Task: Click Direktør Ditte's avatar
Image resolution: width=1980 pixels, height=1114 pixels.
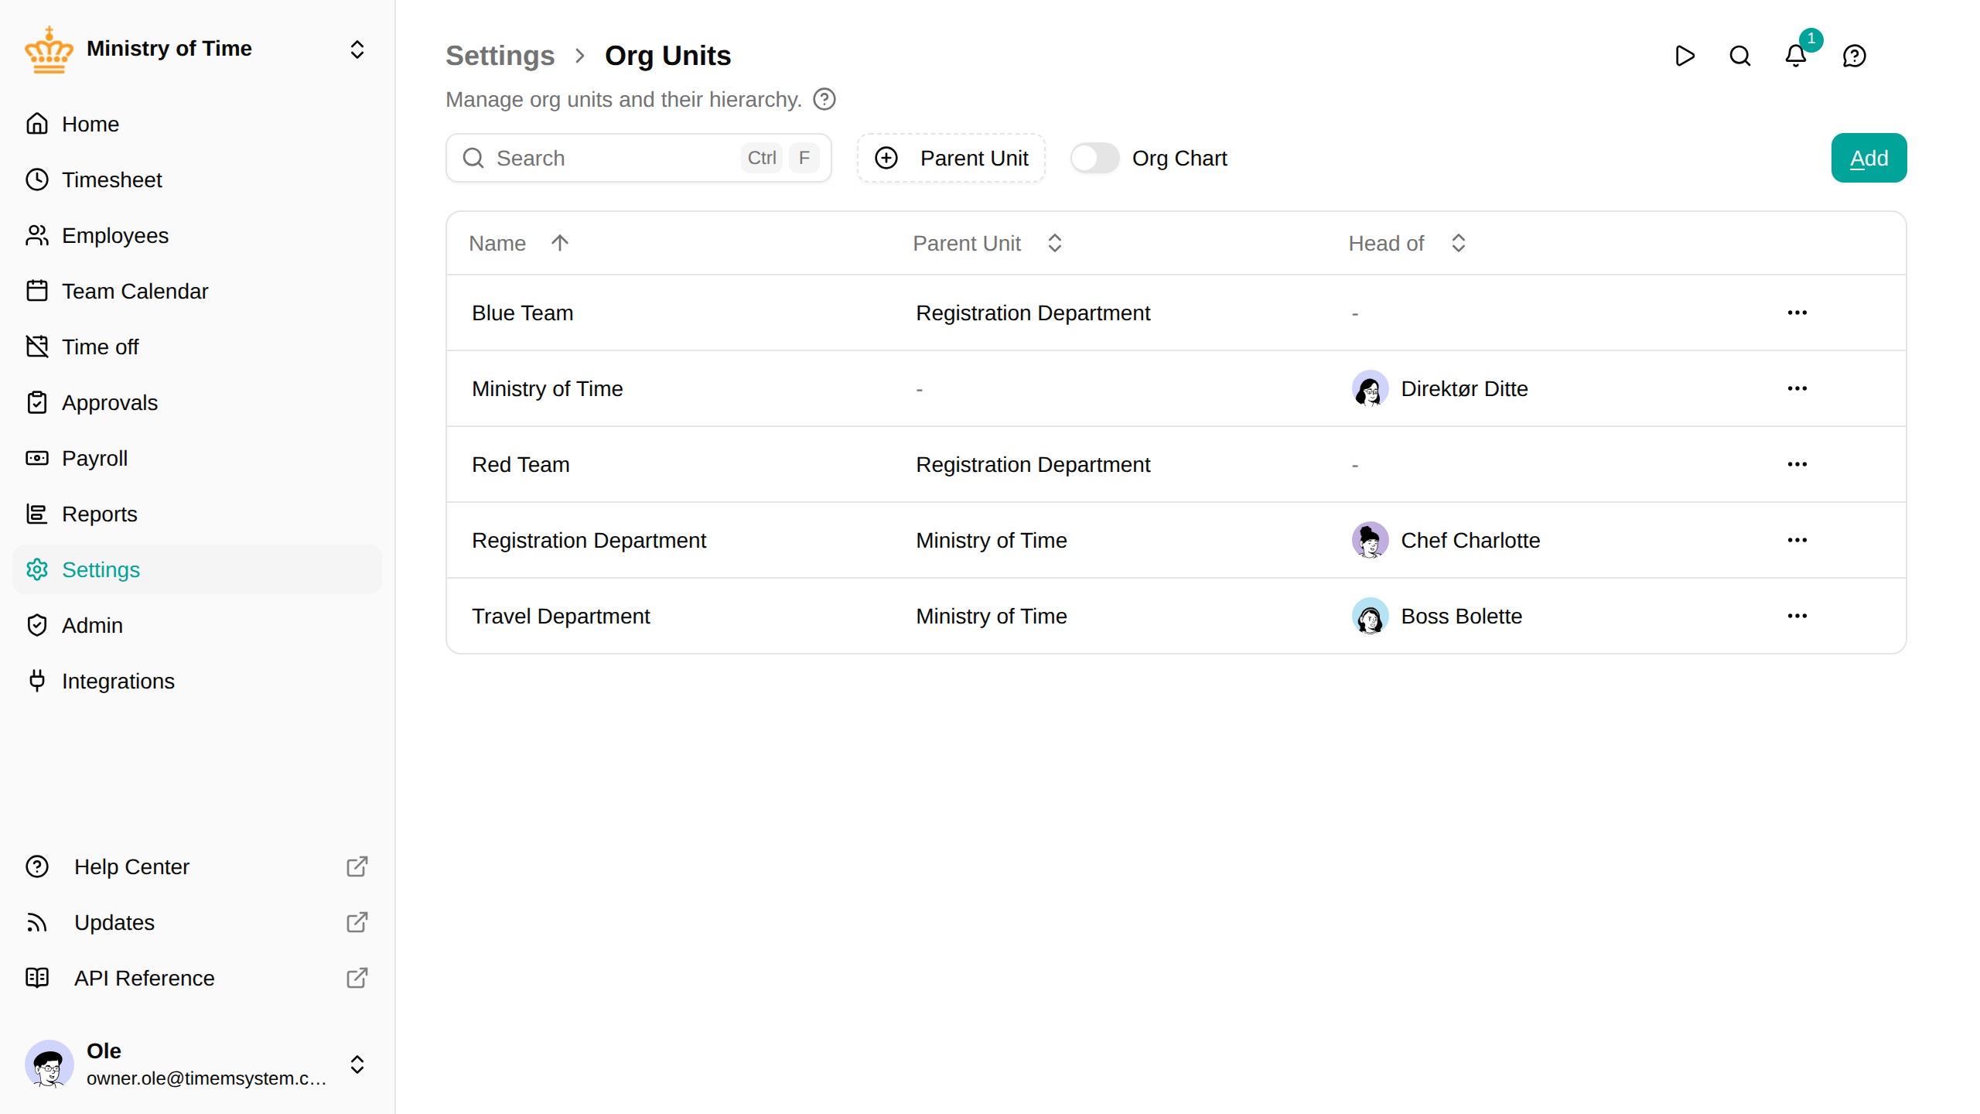Action: click(x=1370, y=388)
